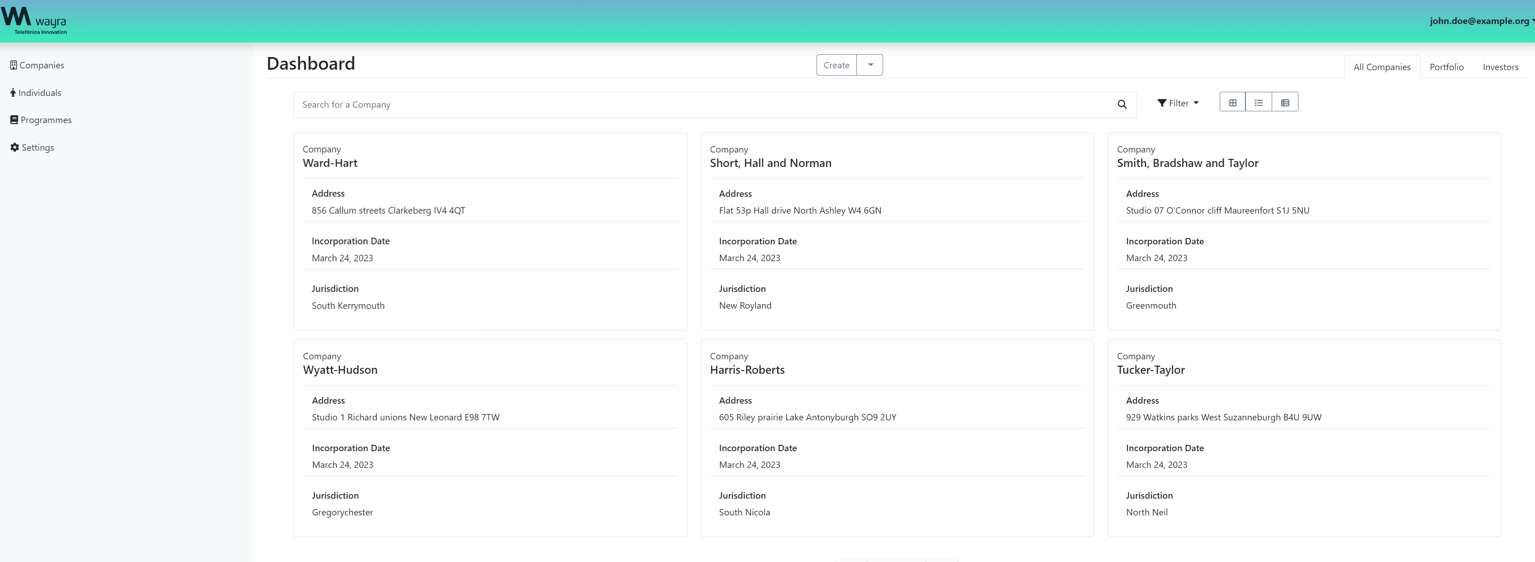Enable the table view layout

[x=1285, y=102]
